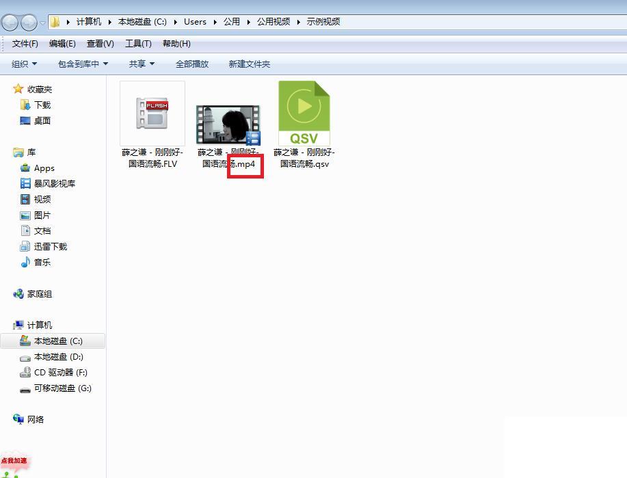Select 计算机 in the navigation pane
This screenshot has width=627, height=478.
pyautogui.click(x=40, y=326)
